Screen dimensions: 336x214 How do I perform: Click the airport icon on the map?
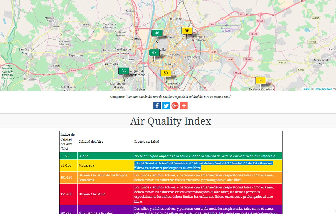click(226, 25)
